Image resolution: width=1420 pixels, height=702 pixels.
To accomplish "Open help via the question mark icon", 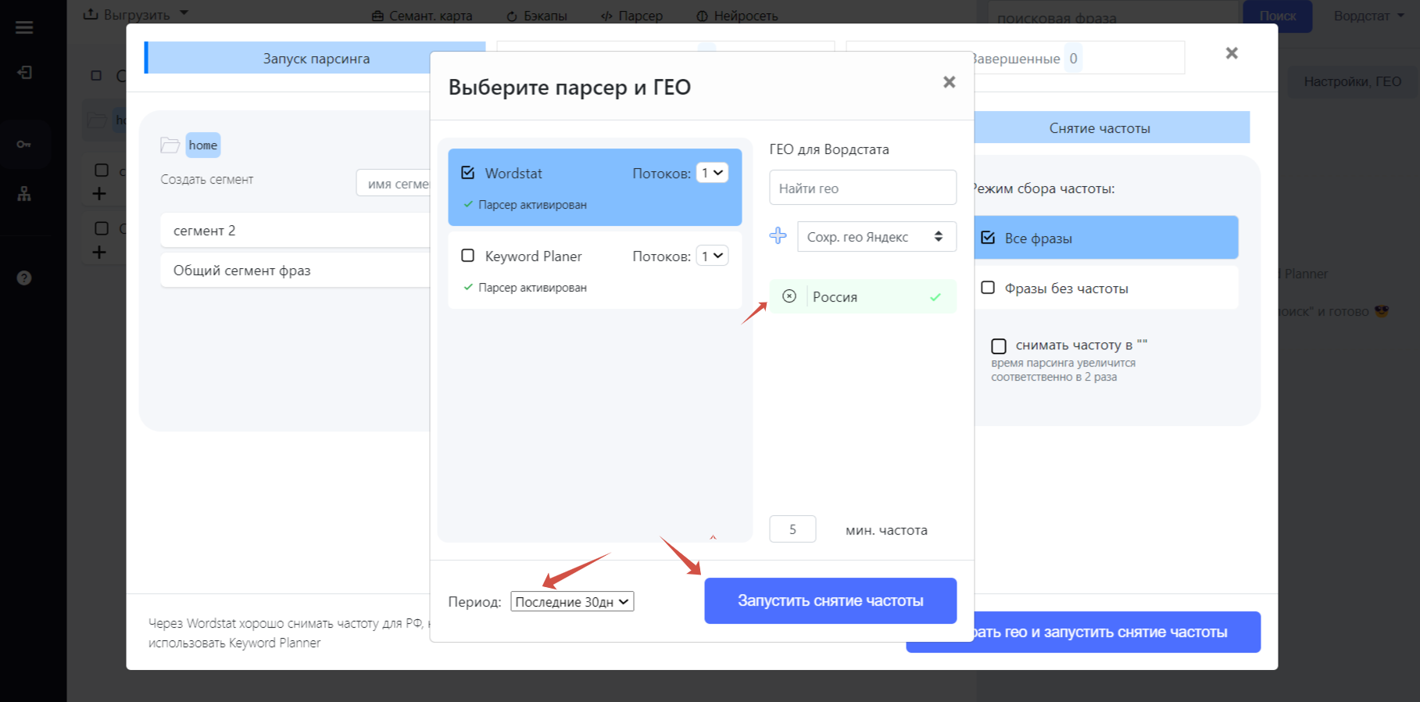I will [24, 278].
